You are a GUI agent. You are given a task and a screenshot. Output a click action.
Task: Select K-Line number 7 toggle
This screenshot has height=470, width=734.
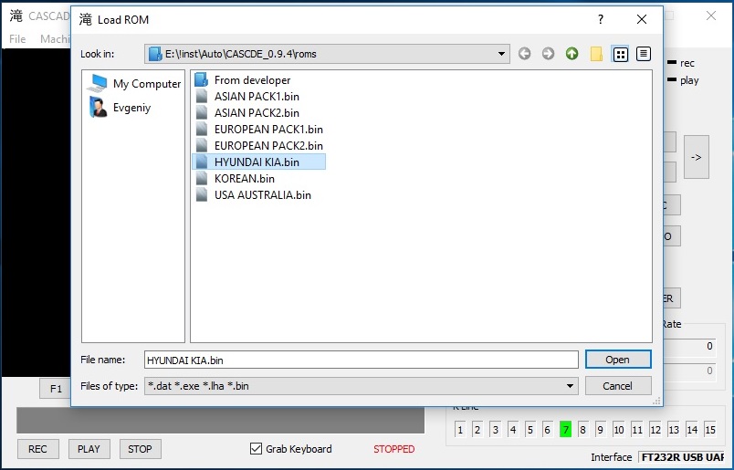pos(565,430)
